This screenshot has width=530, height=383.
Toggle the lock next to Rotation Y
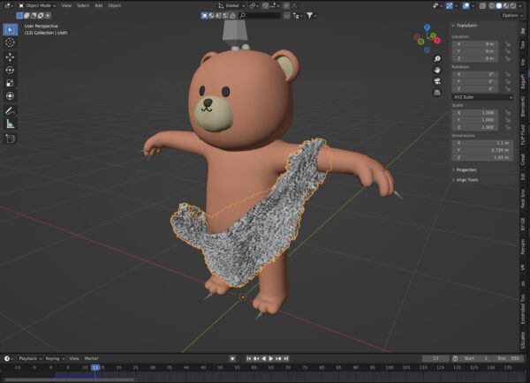[x=507, y=81]
